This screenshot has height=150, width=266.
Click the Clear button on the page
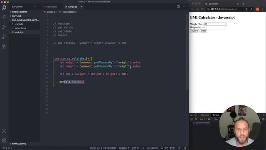point(203,31)
